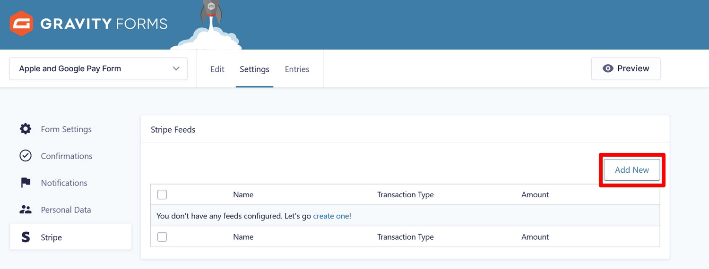The height and width of the screenshot is (269, 709).
Task: Click the Preview button
Action: [x=626, y=68]
